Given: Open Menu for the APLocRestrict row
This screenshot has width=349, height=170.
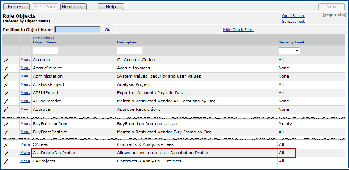Looking at the screenshot, I should pos(25,101).
